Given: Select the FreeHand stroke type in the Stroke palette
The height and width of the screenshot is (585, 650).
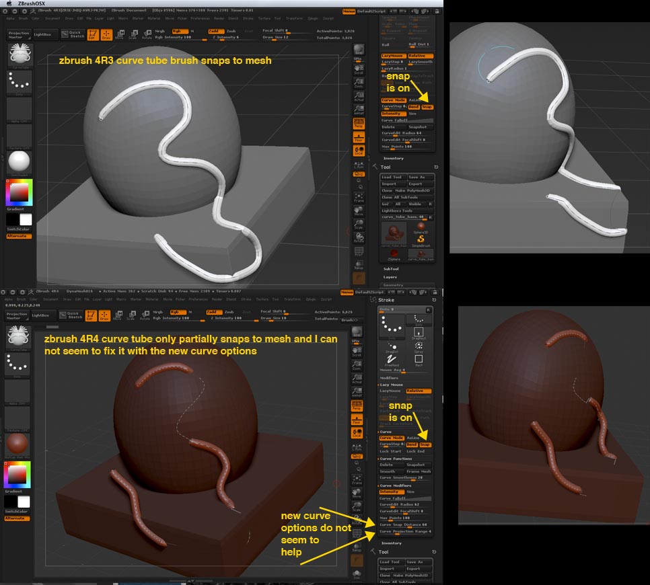Looking at the screenshot, I should pos(391,360).
